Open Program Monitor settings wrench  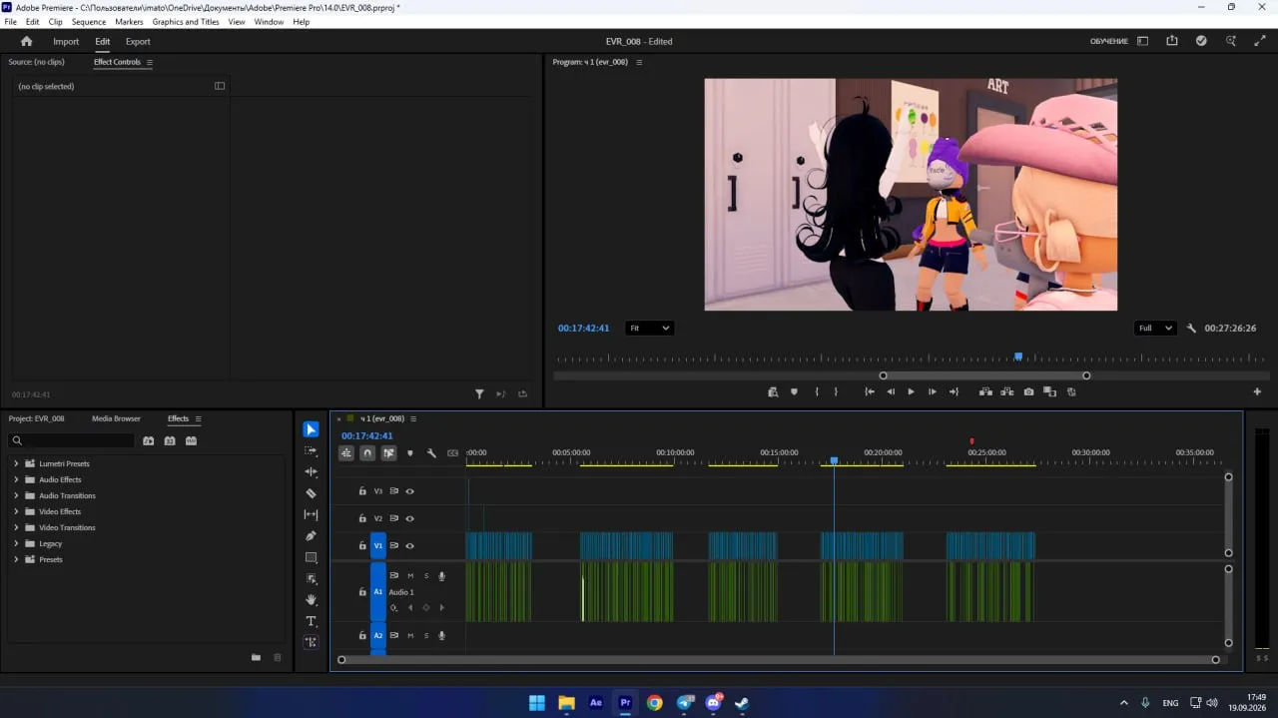tap(1191, 329)
